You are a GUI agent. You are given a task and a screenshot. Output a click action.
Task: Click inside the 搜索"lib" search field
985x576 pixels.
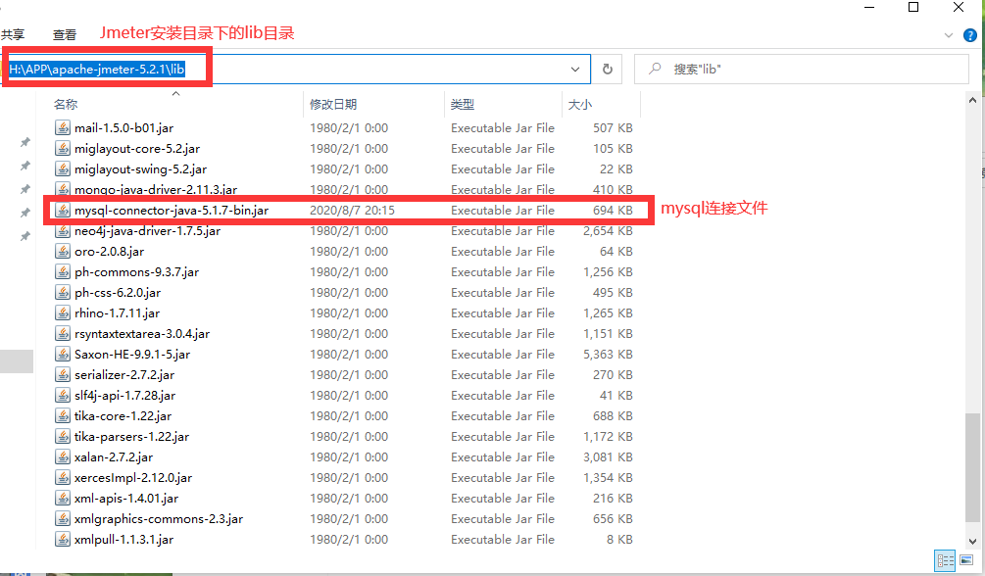[x=804, y=70]
